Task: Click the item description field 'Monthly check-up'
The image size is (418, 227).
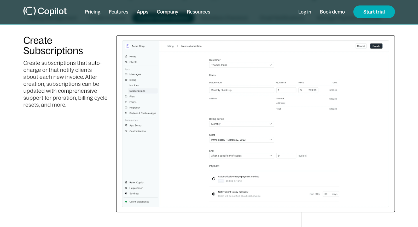Action: click(x=241, y=90)
